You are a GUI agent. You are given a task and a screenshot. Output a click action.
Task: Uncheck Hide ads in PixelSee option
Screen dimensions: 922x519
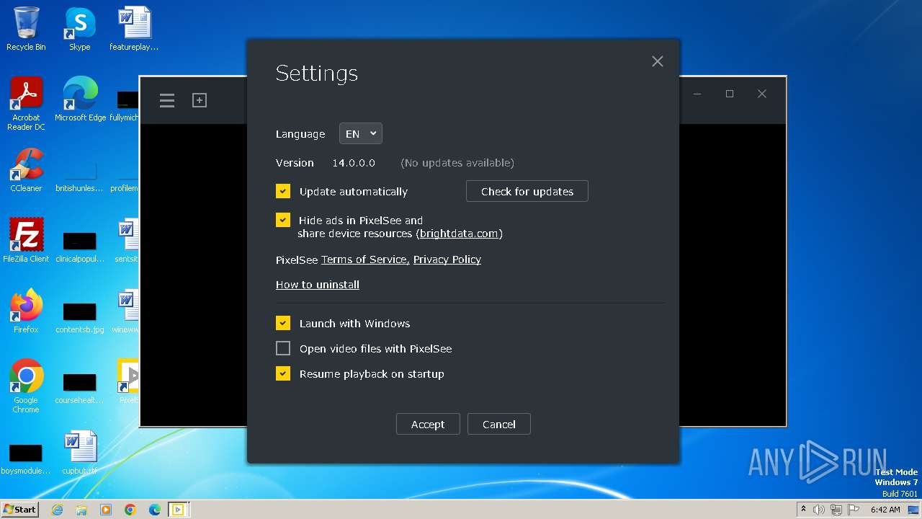pyautogui.click(x=283, y=220)
